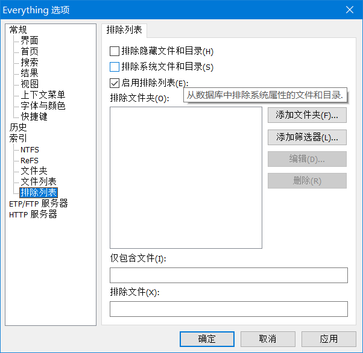Open the 字体与颜色 settings page
The image size is (363, 353).
click(x=43, y=105)
